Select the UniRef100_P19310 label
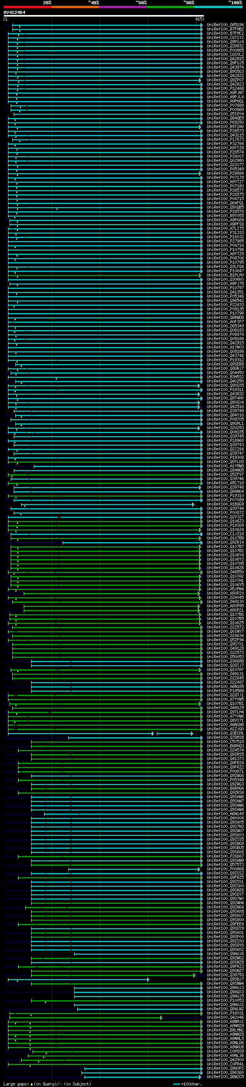 click(225, 496)
